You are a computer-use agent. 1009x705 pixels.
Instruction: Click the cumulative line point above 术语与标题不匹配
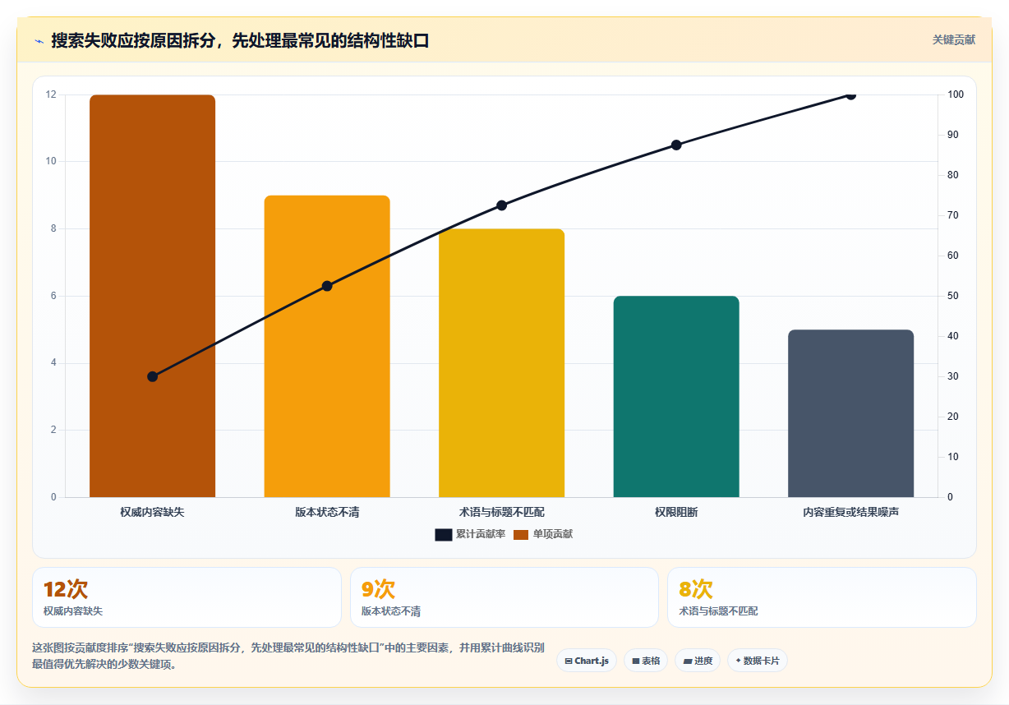tap(501, 205)
